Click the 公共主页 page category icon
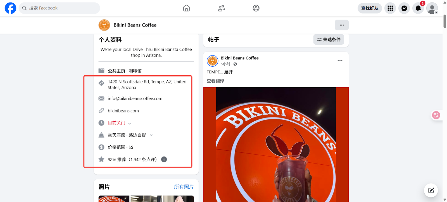Image resolution: width=447 pixels, height=202 pixels. [101, 71]
